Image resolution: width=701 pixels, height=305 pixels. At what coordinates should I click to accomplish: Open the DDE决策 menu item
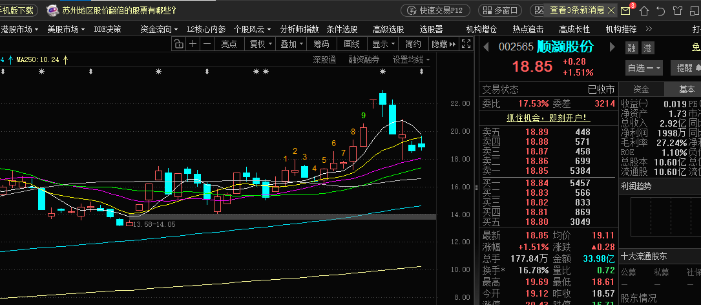coord(107,30)
